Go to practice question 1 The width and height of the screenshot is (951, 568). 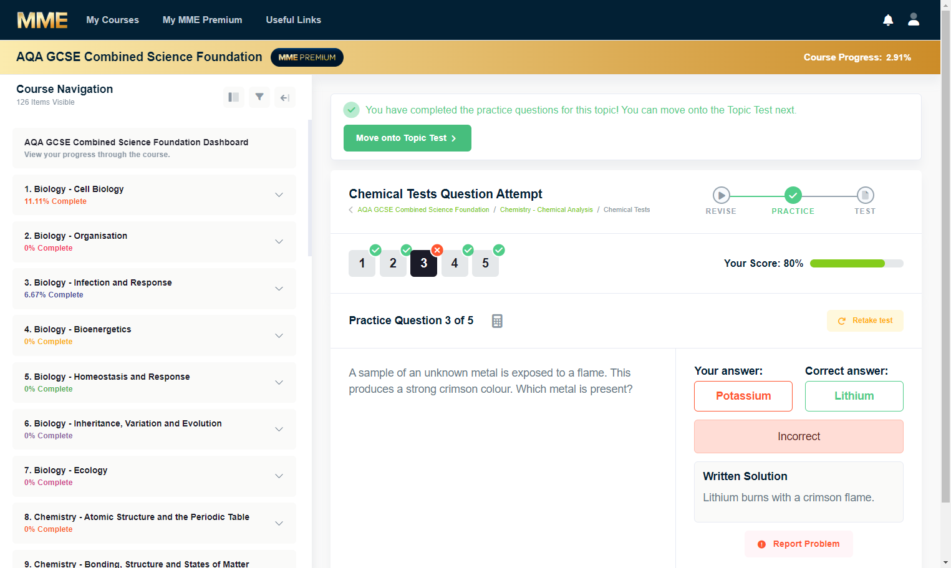362,263
